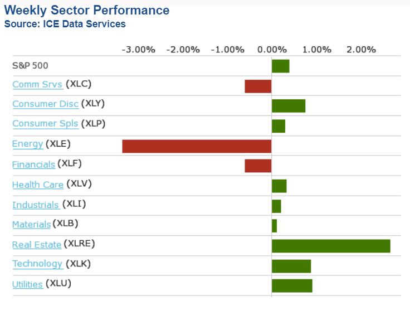Click the red Comm Srvs bar
This screenshot has height=315, width=410.
[x=258, y=86]
